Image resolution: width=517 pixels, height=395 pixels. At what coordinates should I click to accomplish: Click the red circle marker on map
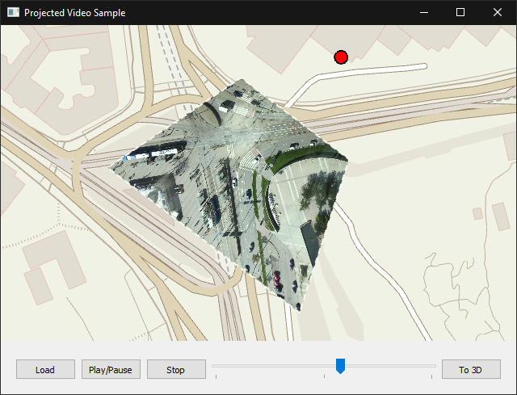point(341,57)
